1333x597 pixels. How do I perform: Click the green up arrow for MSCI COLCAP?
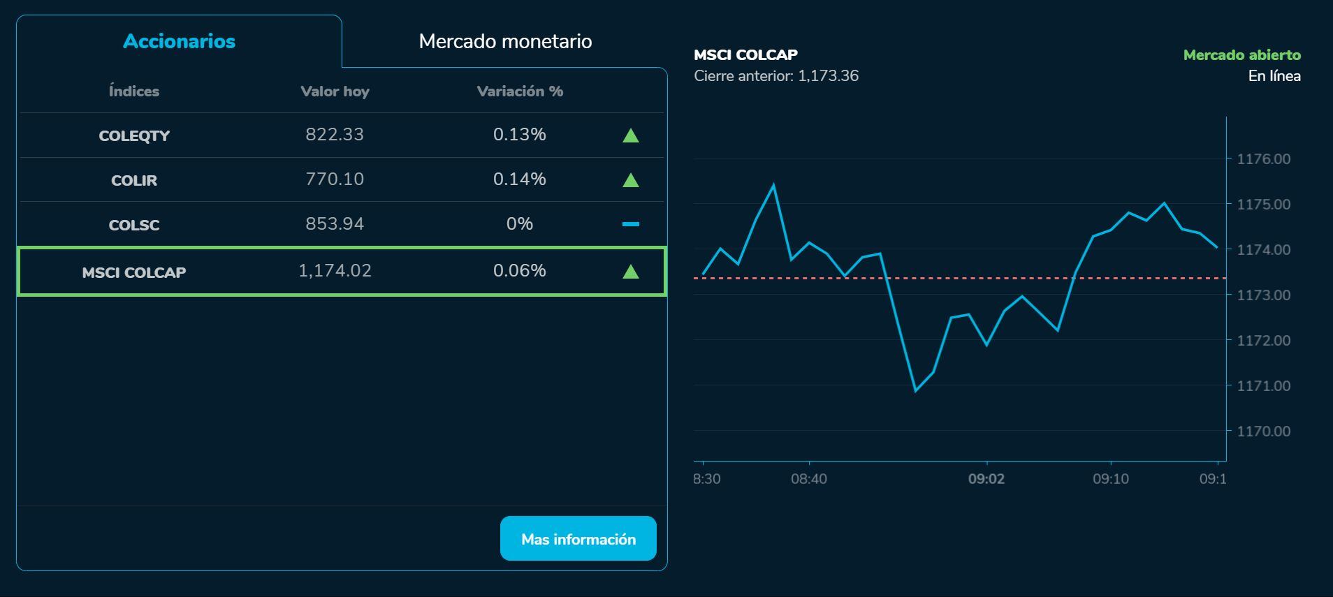[630, 271]
